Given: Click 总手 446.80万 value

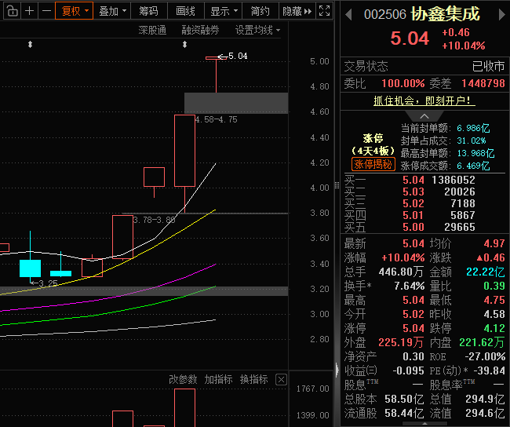Looking at the screenshot, I should (402, 272).
